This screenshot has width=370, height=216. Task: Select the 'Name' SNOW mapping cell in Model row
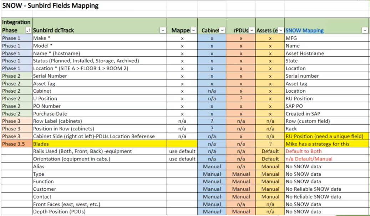pyautogui.click(x=326, y=46)
